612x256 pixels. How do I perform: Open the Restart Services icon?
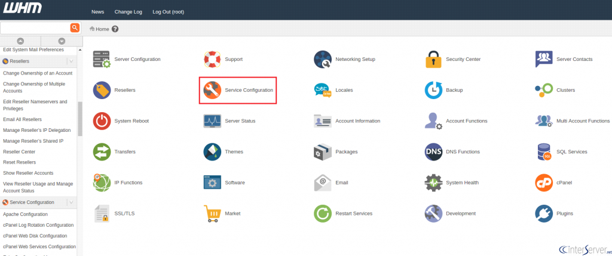[x=323, y=214]
